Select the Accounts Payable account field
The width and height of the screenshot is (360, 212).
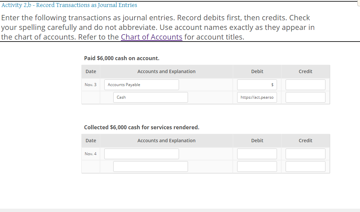tap(141, 84)
